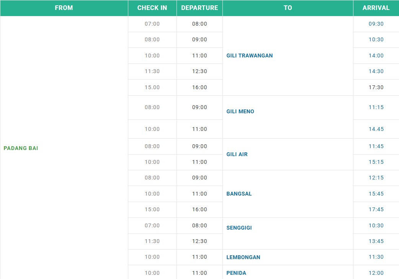399x279 pixels.
Task: Click the 15.00 check-in for Trawangan
Action: coord(152,87)
